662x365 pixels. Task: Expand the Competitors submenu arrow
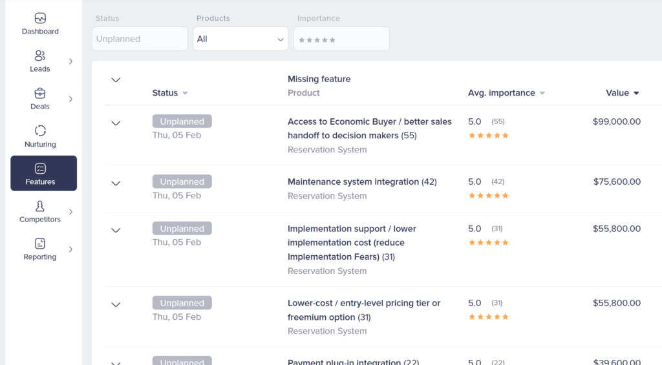pos(70,212)
